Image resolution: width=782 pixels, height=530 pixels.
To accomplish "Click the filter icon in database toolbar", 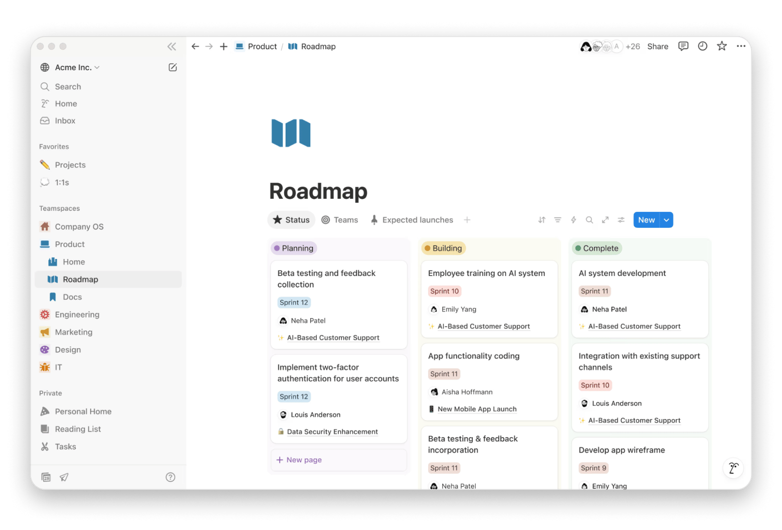I will pos(557,220).
